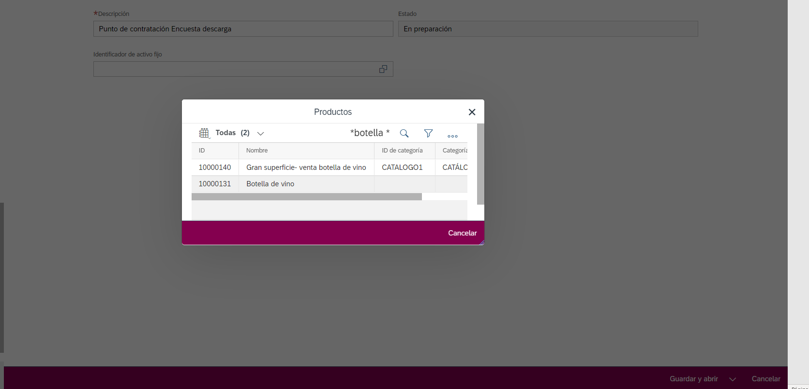Screen dimensions: 809x389
Task: Click the Todas (2) label
Action: click(x=232, y=133)
